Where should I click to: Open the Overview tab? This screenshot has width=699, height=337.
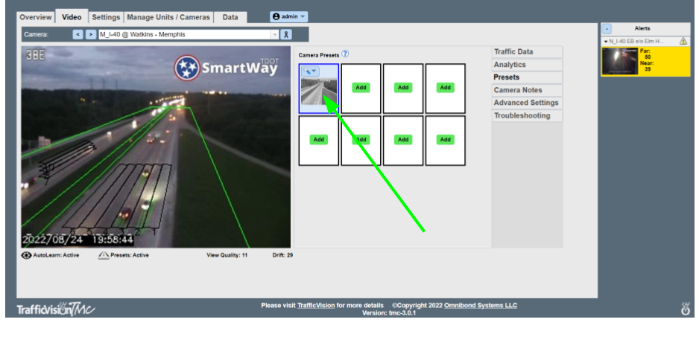pos(36,17)
